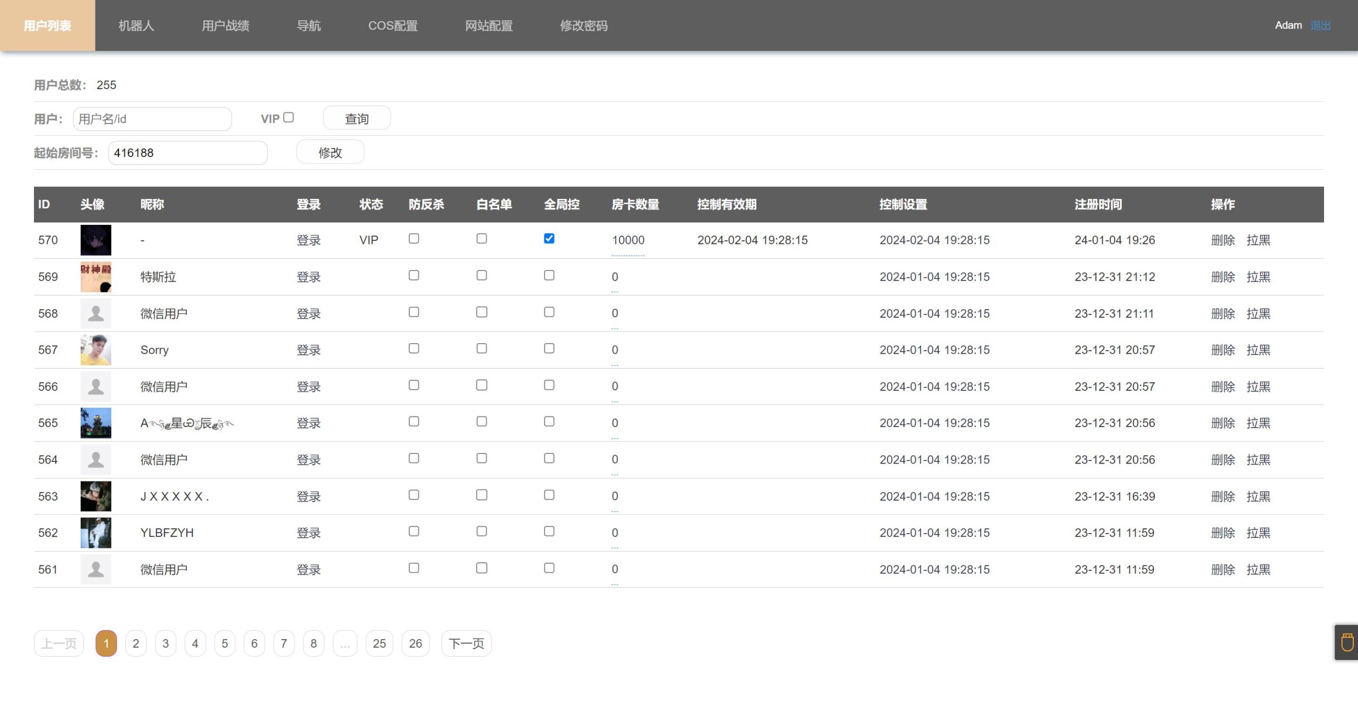This screenshot has height=724, width=1358.
Task: Click the avatar for user 565
Action: pyautogui.click(x=95, y=423)
